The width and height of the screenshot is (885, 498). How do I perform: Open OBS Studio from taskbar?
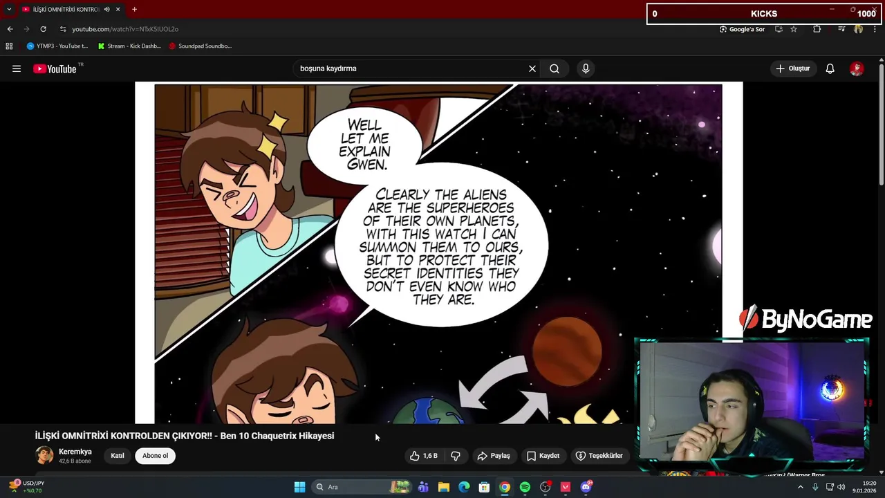tap(546, 487)
